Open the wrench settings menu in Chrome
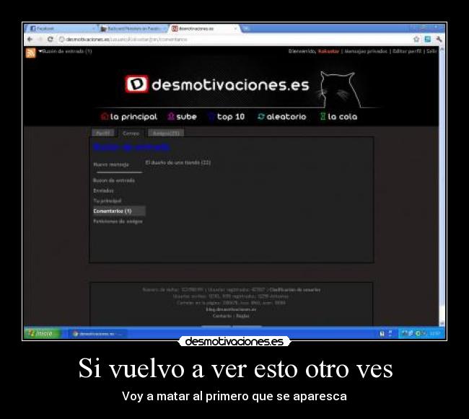The height and width of the screenshot is (419, 469). tap(439, 39)
